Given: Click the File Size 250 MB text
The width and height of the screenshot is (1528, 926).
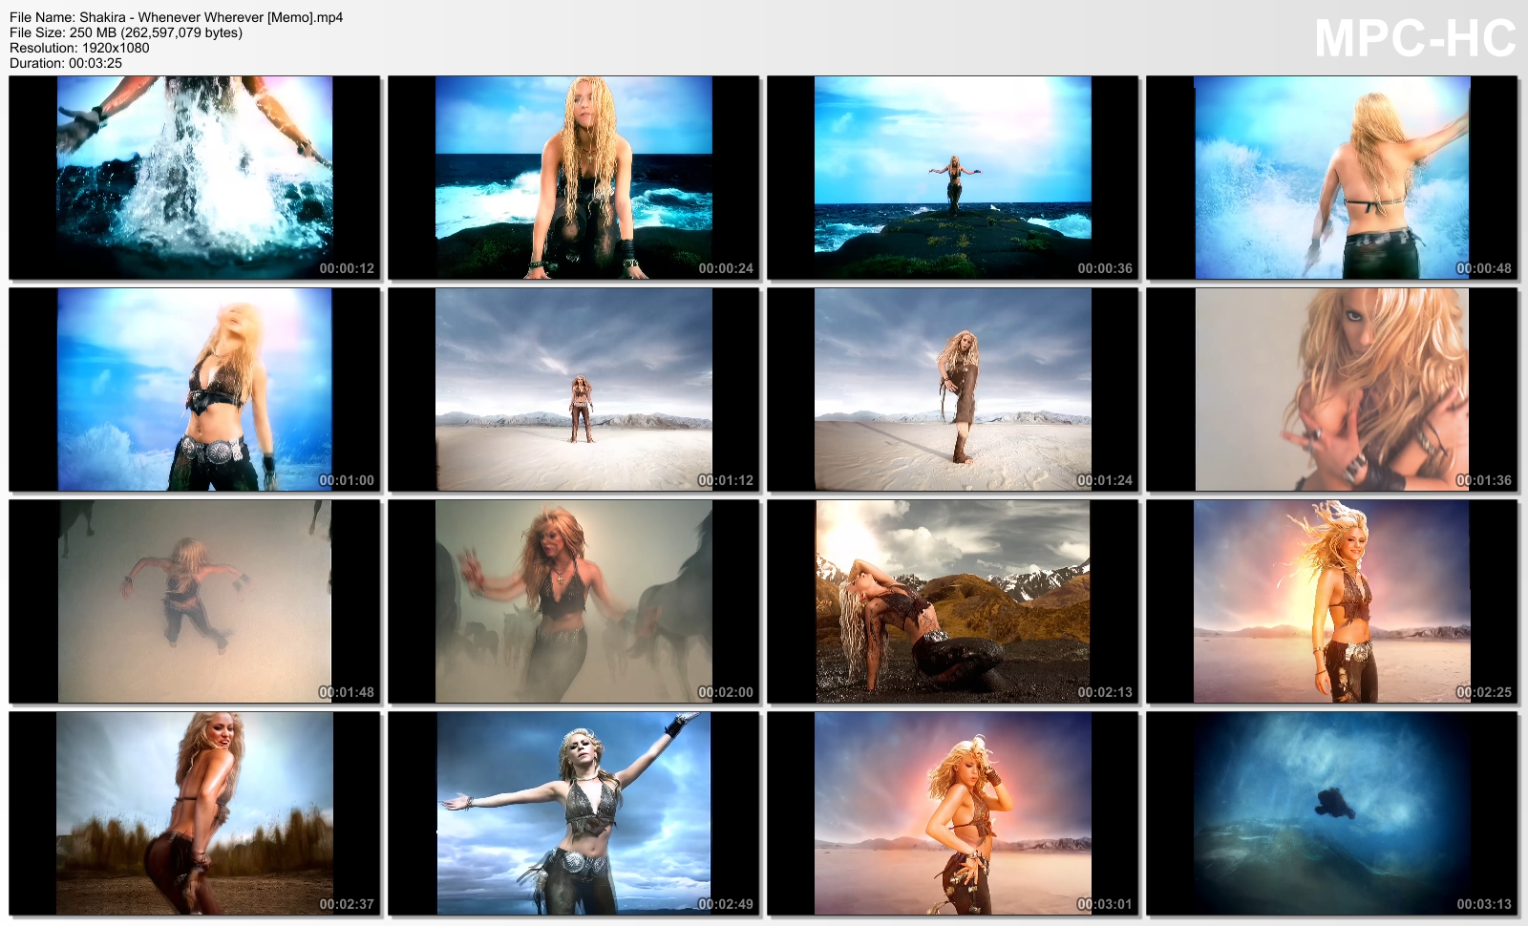Looking at the screenshot, I should [x=126, y=32].
